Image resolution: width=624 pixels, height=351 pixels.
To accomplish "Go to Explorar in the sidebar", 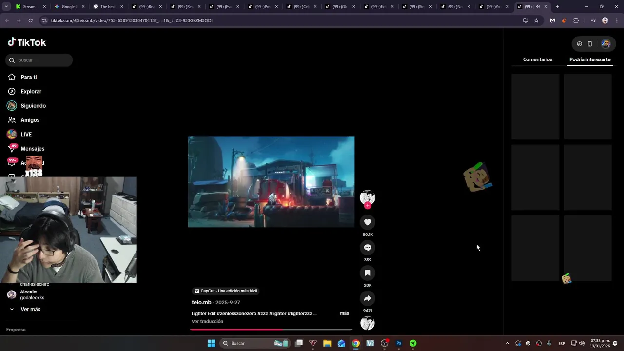I will click(31, 91).
